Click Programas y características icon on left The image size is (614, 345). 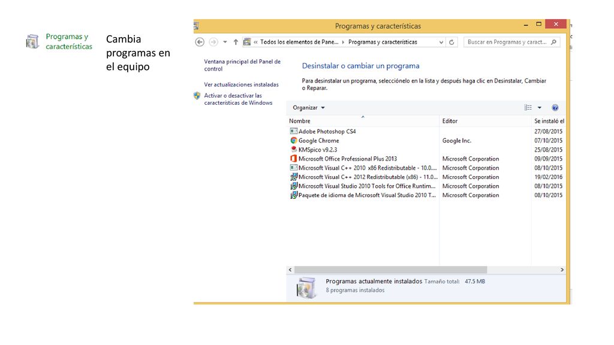point(32,41)
